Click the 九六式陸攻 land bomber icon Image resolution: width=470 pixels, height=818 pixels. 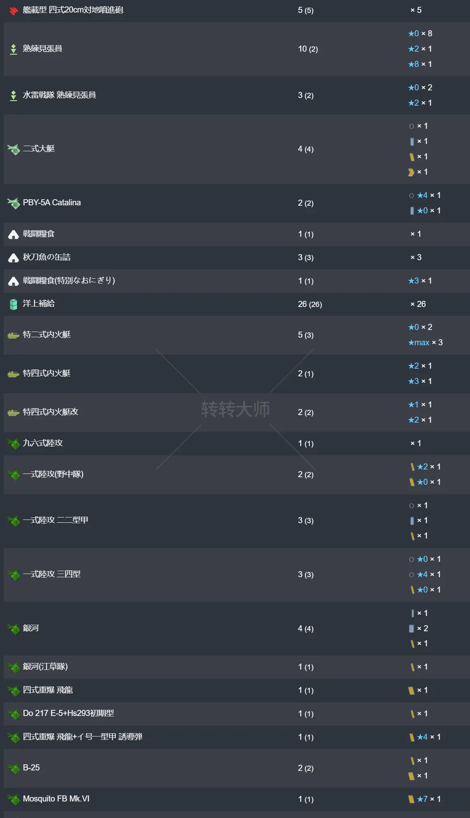14,444
